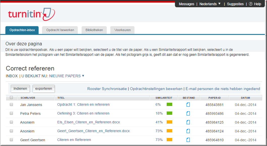Check the box for Jan Janssens
The height and width of the screenshot is (146, 267).
[x=11, y=104]
